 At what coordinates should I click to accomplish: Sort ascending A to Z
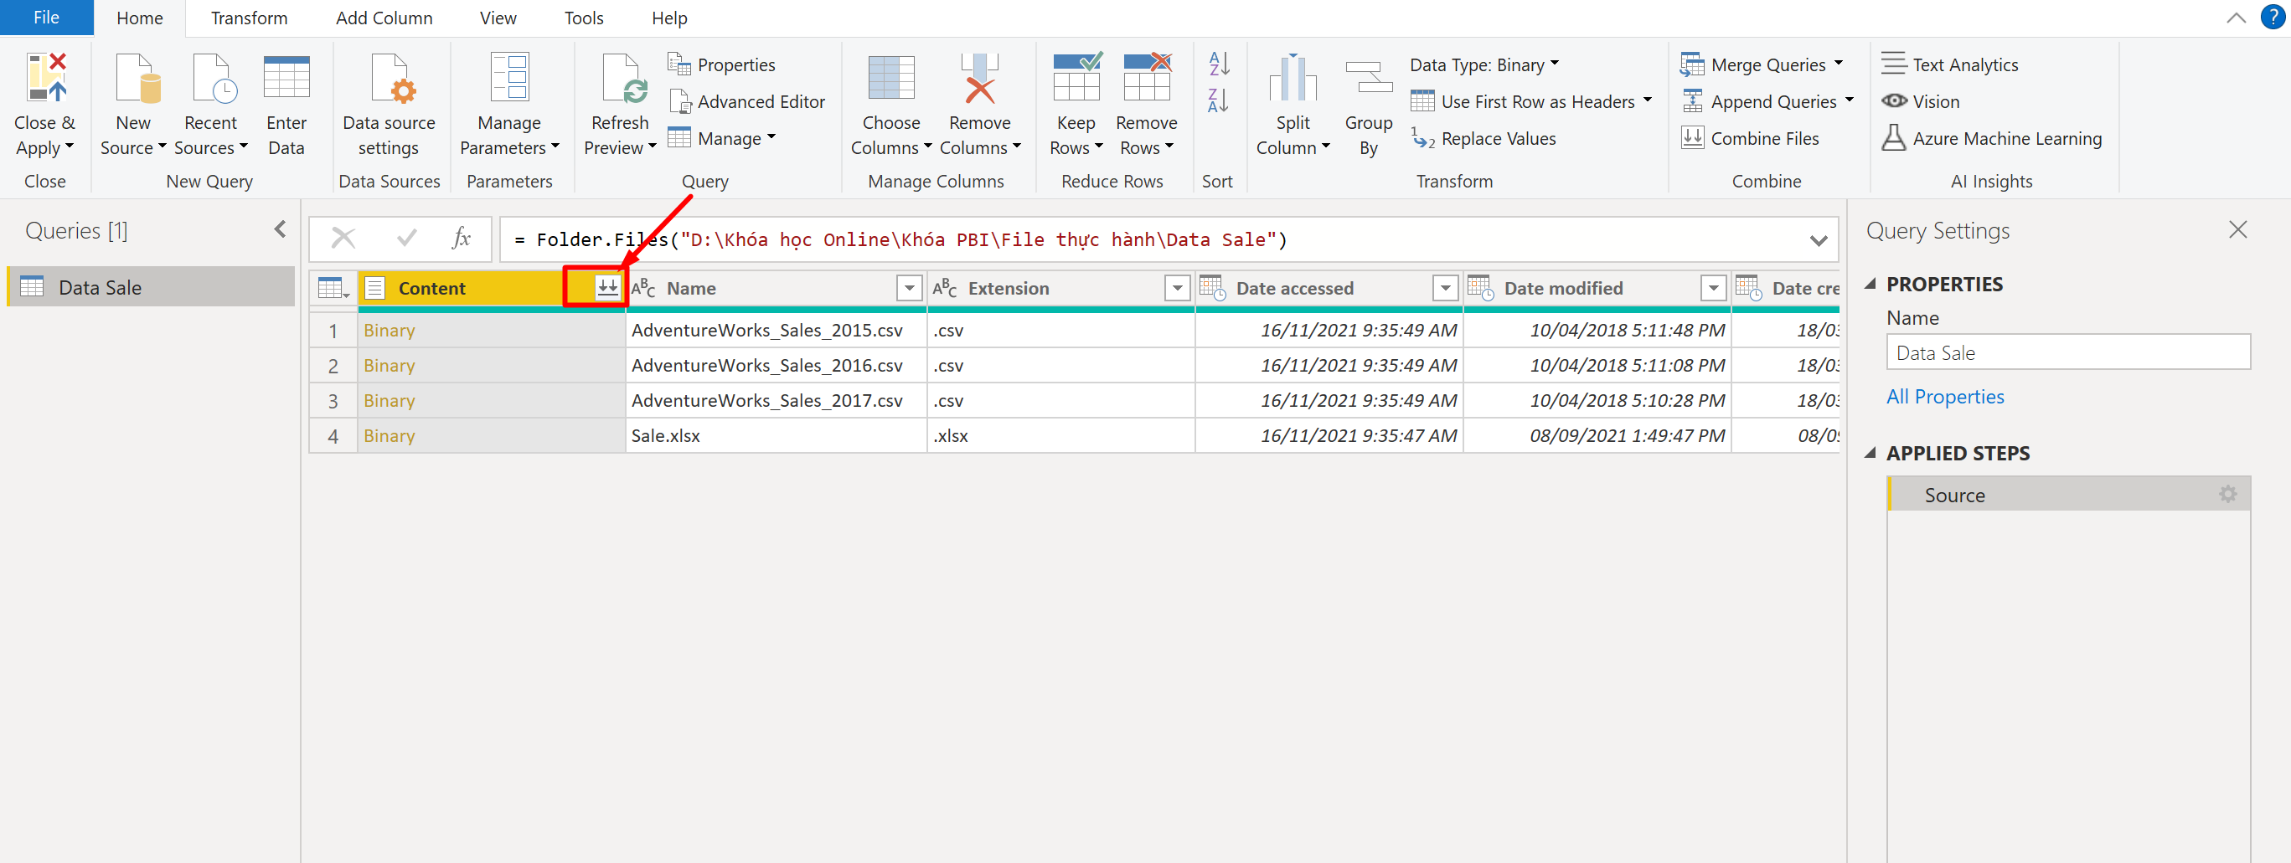tap(1219, 64)
